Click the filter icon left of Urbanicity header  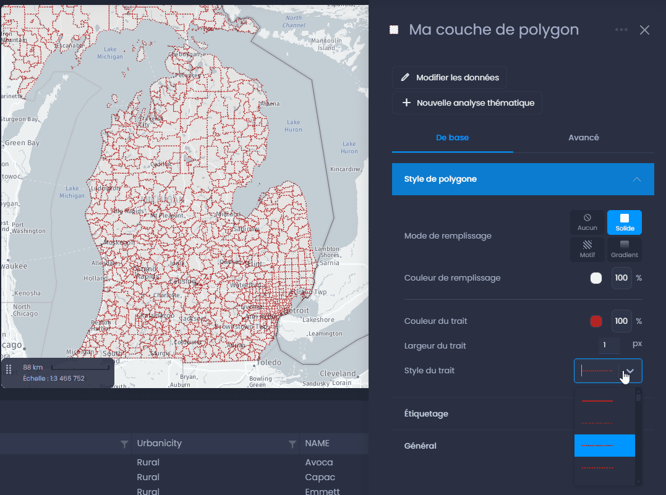point(124,444)
